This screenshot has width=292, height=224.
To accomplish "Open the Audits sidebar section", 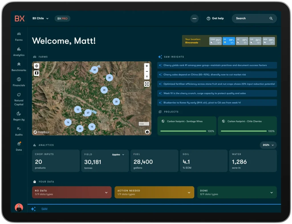I will (x=19, y=129).
